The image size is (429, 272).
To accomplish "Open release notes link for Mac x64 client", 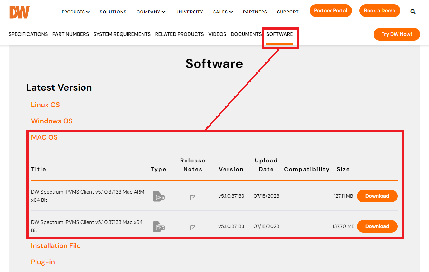I will (193, 228).
